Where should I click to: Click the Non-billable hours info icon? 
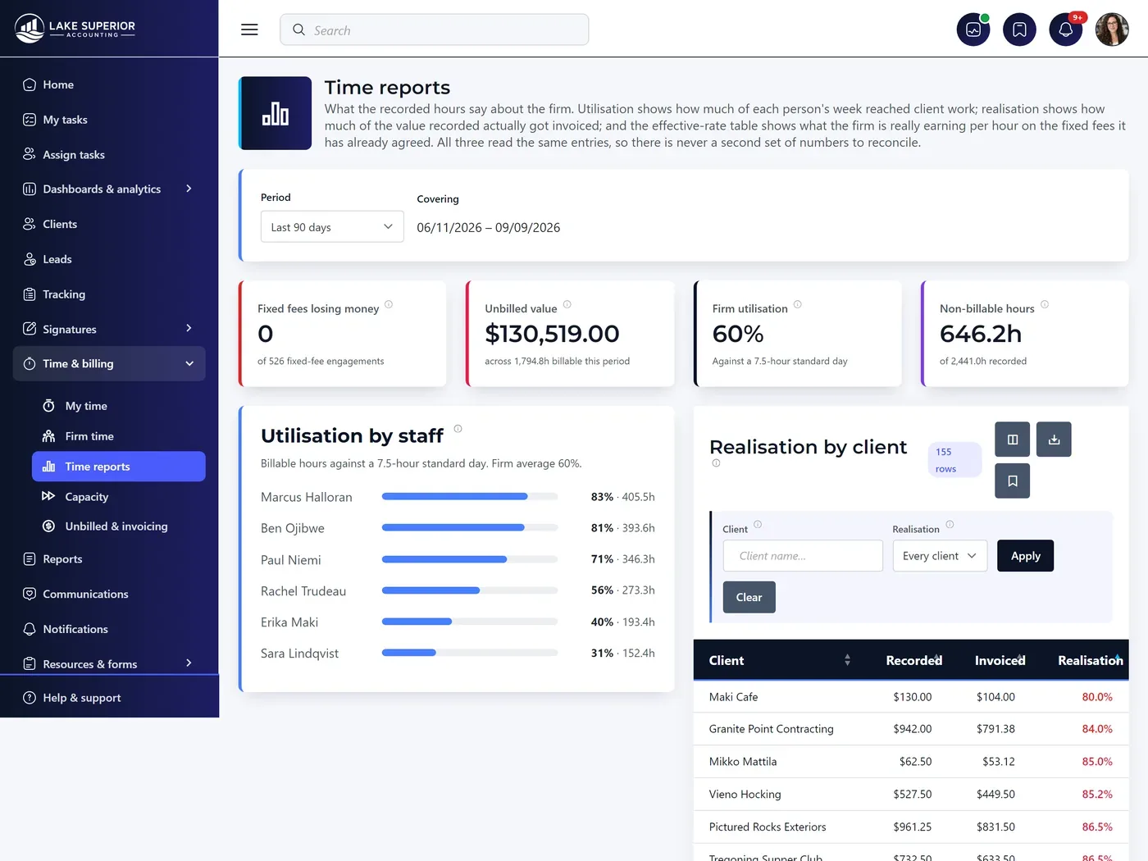coord(1044,304)
